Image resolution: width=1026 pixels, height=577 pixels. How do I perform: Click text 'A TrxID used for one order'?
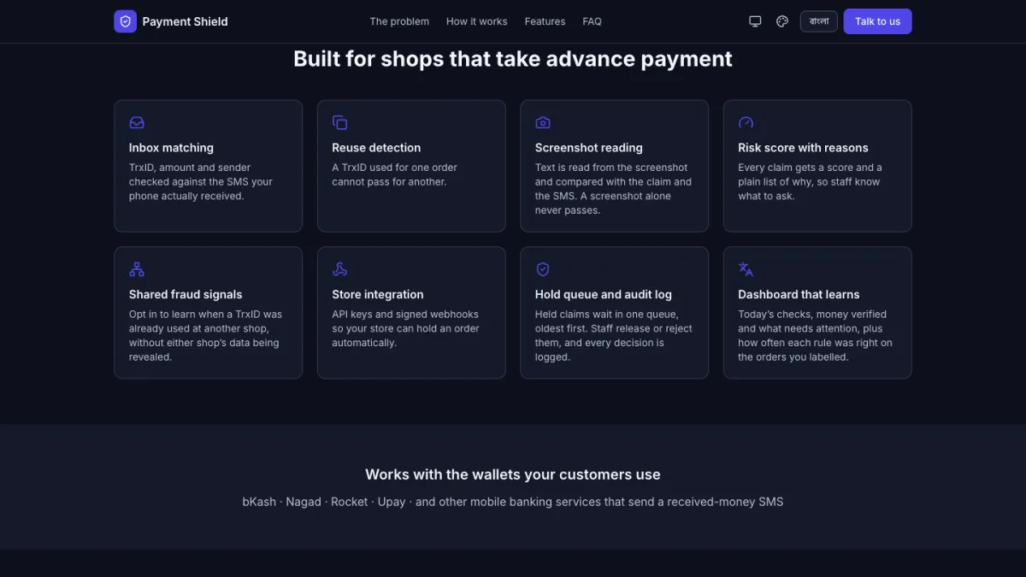pyautogui.click(x=394, y=174)
